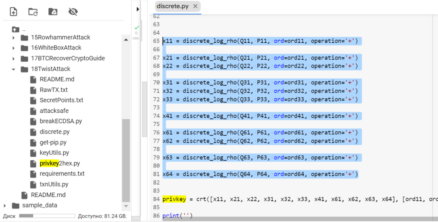The width and height of the screenshot is (438, 222).
Task: Click code line 65 with x11
Action: point(260,41)
